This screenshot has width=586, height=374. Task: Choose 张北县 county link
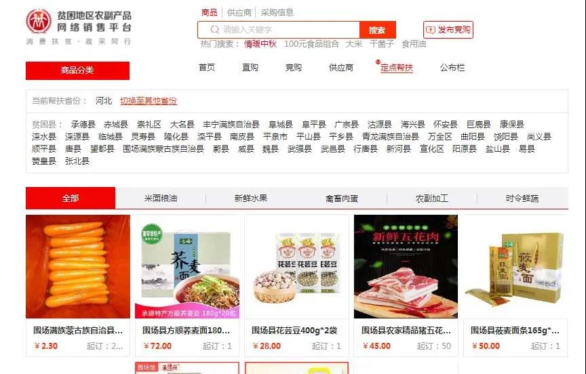[x=77, y=161]
